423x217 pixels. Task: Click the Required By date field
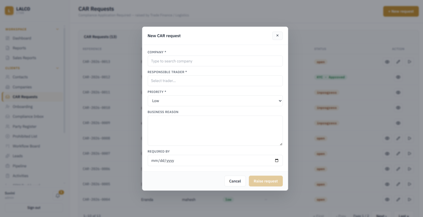click(215, 161)
